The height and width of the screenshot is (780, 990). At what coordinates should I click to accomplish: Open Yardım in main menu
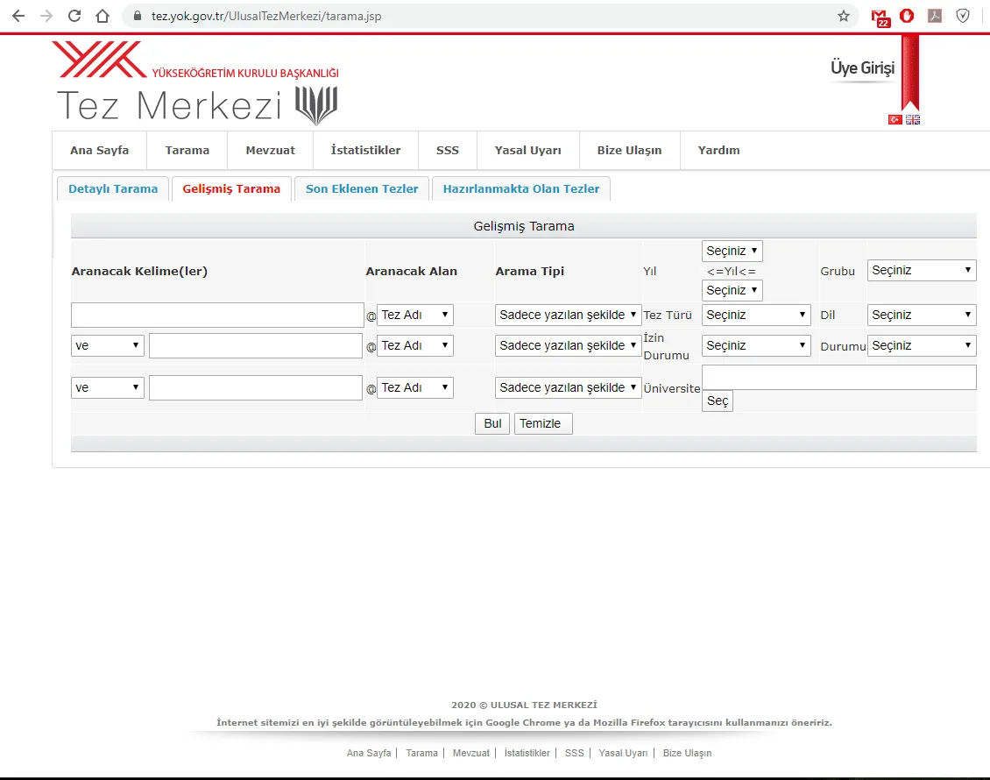point(718,151)
